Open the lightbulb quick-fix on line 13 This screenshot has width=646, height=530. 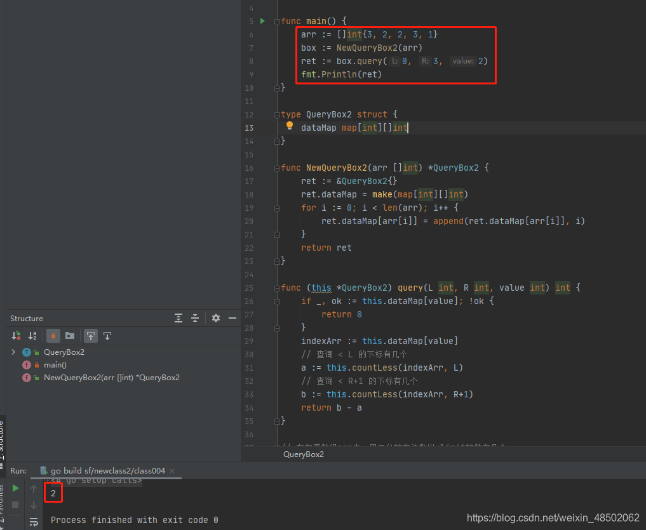click(290, 126)
